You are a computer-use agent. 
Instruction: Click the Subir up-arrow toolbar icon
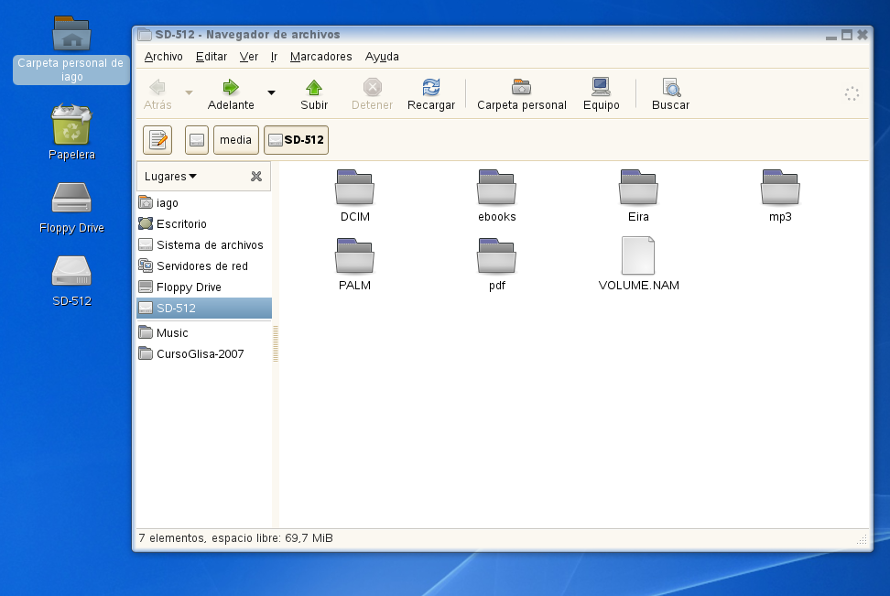[314, 88]
